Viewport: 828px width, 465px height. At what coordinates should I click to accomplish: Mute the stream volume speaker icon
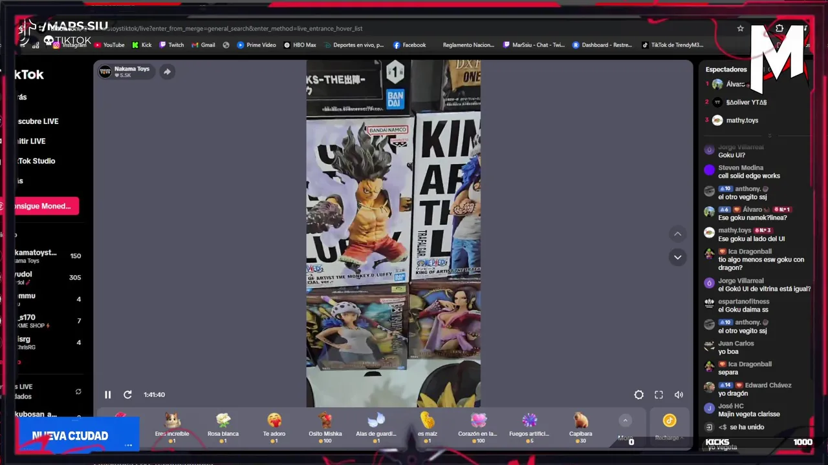point(679,395)
